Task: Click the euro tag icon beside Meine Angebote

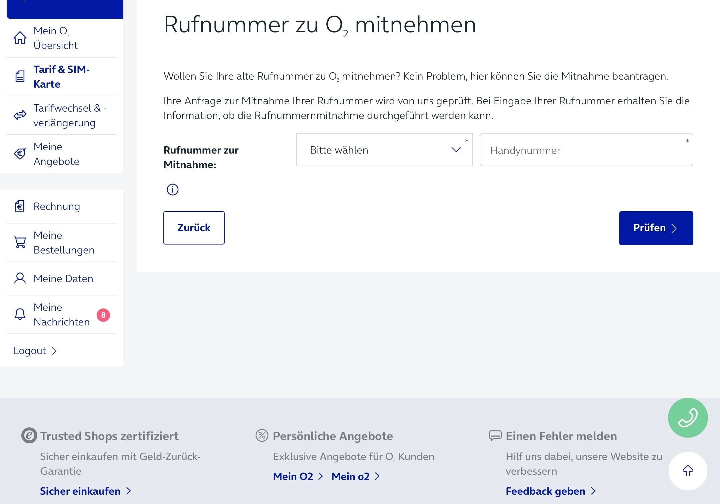Action: (20, 154)
